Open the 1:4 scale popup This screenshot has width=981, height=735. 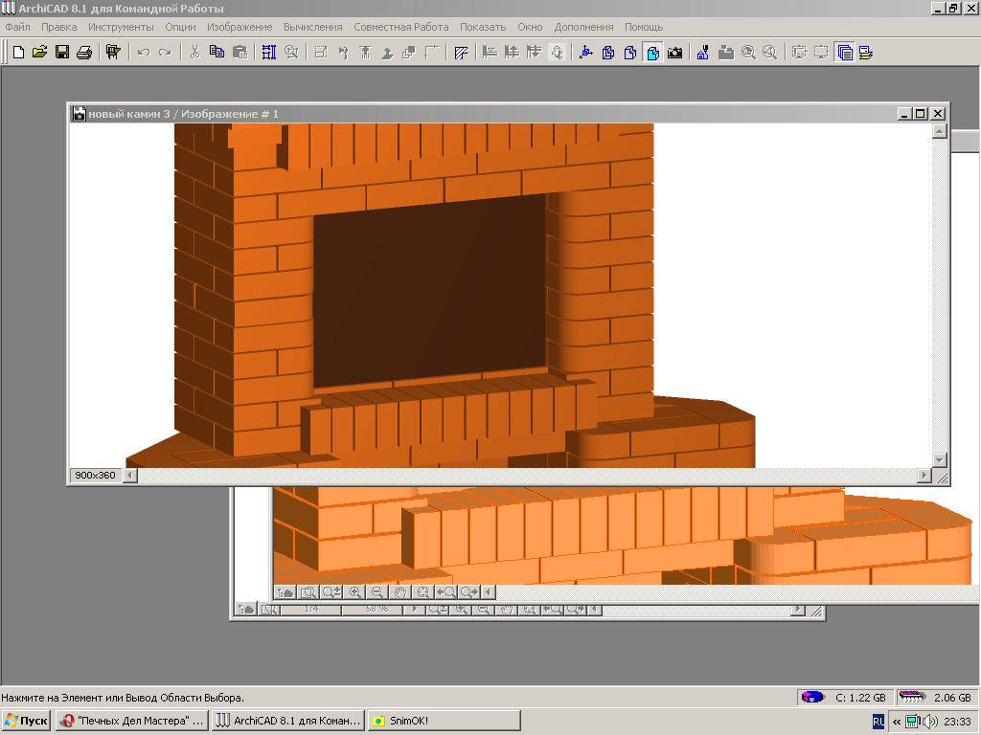pos(311,609)
